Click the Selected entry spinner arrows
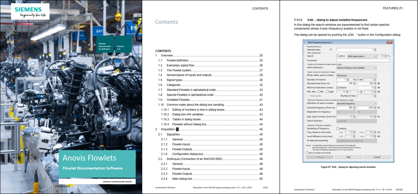This screenshot has height=194, width=418. (x=375, y=50)
